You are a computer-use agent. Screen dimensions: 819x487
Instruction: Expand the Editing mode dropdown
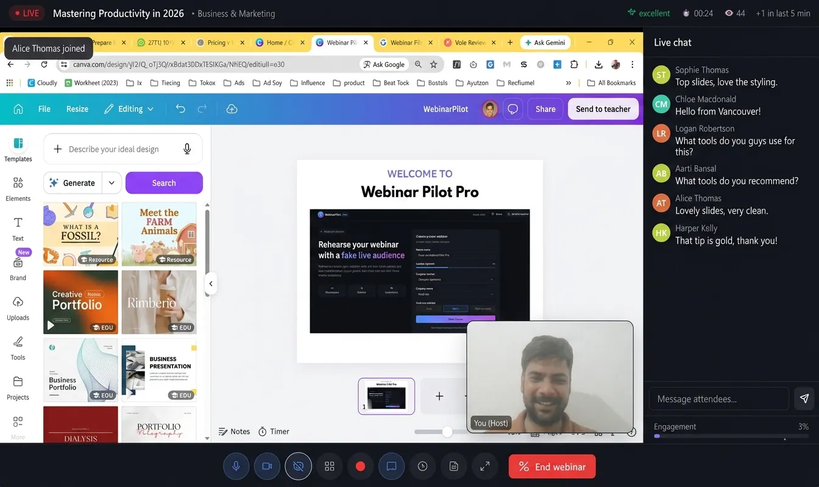129,109
